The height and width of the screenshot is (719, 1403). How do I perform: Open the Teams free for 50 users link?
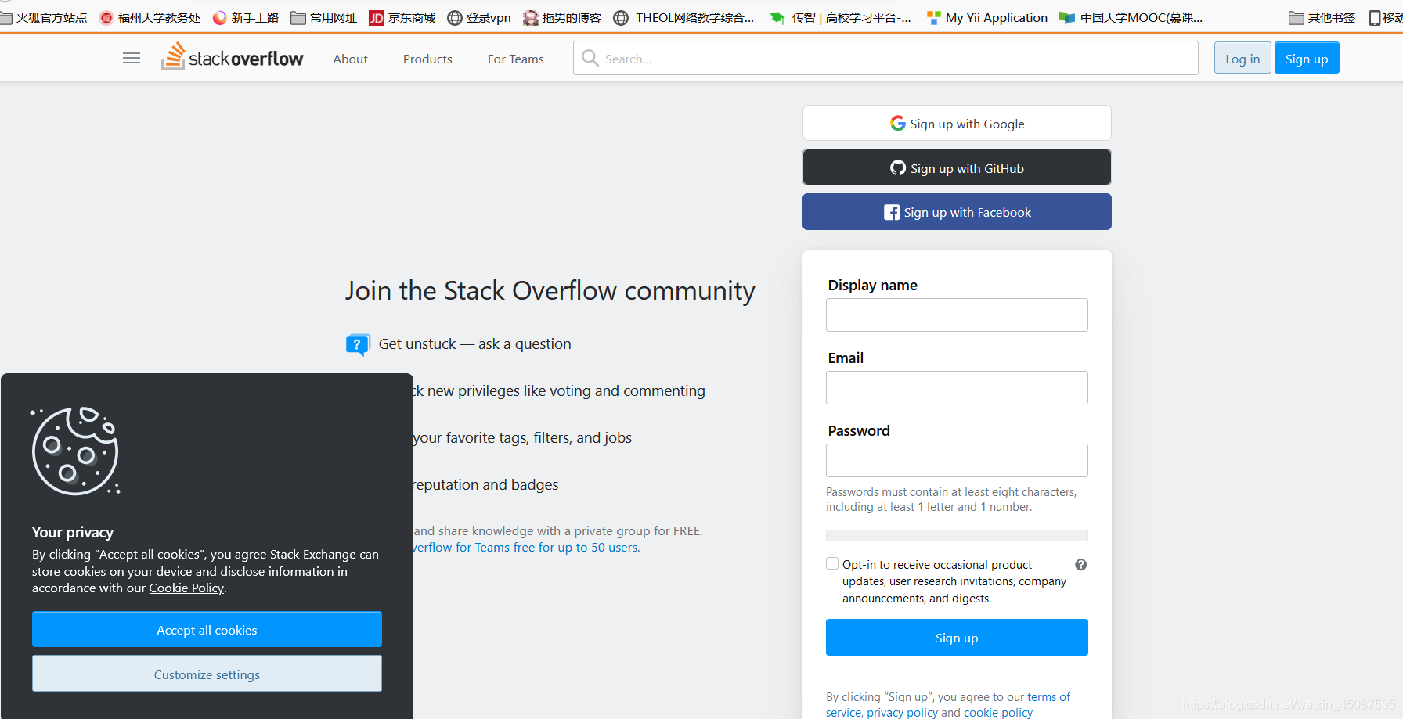526,547
